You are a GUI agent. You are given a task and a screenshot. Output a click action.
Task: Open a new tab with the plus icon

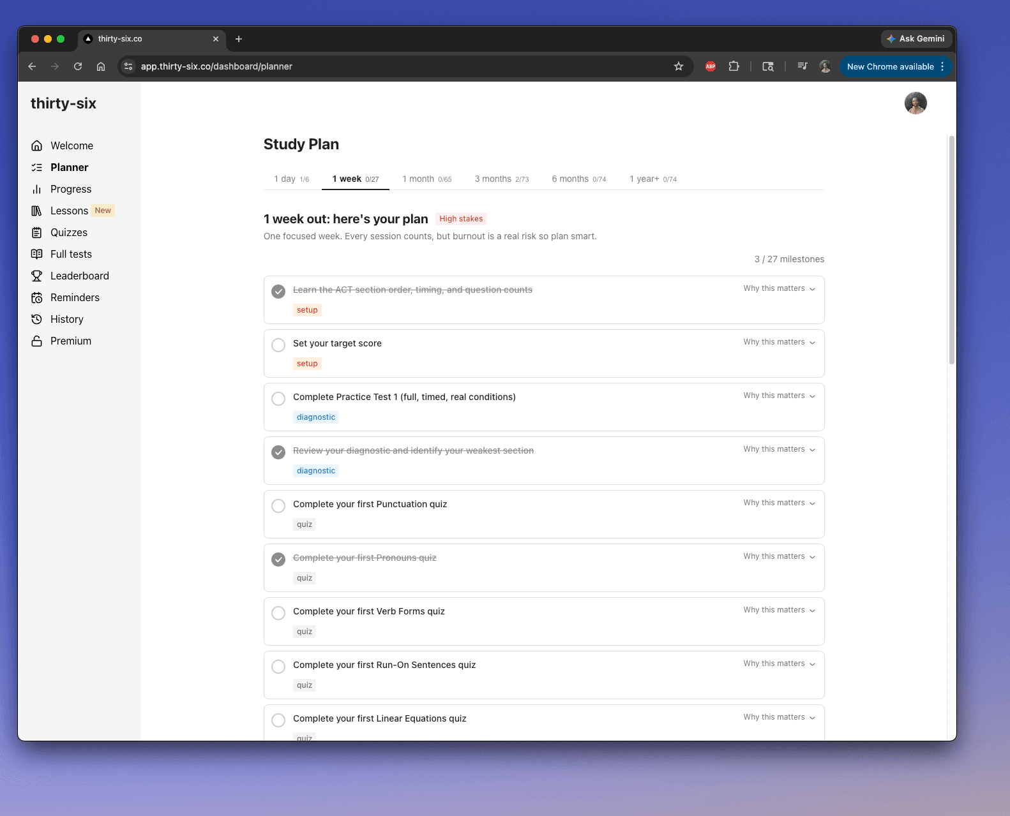click(239, 39)
